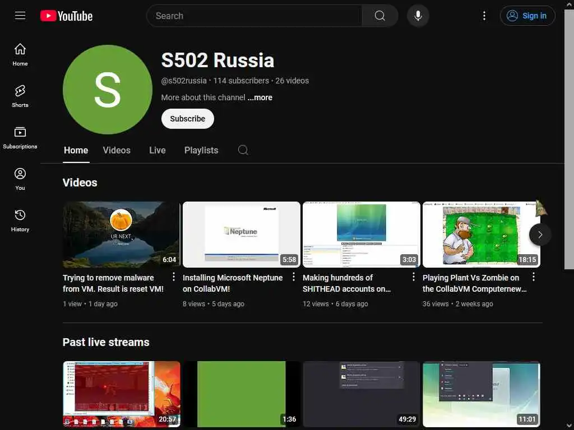This screenshot has height=430, width=574.
Task: Click the S502 Russia channel avatar
Action: [108, 90]
